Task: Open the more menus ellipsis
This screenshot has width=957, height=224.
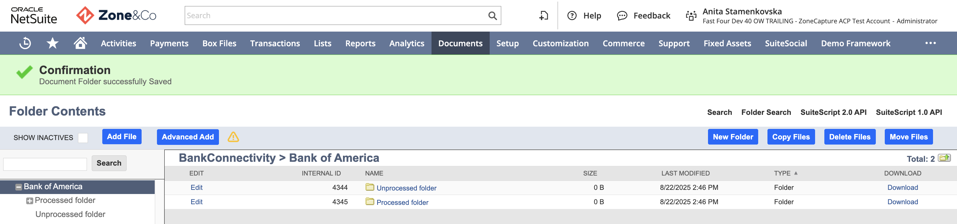Action: coord(930,43)
